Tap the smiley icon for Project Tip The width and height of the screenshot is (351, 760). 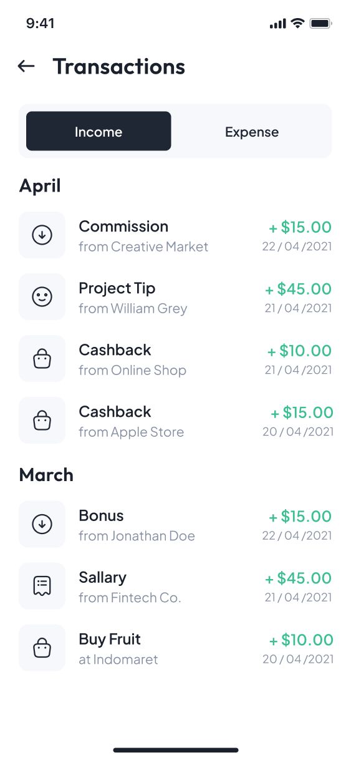pos(42,297)
